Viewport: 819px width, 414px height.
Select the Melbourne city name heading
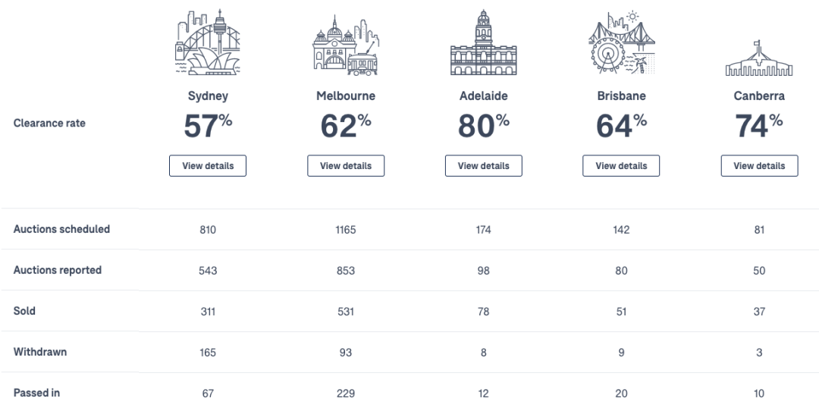click(346, 96)
